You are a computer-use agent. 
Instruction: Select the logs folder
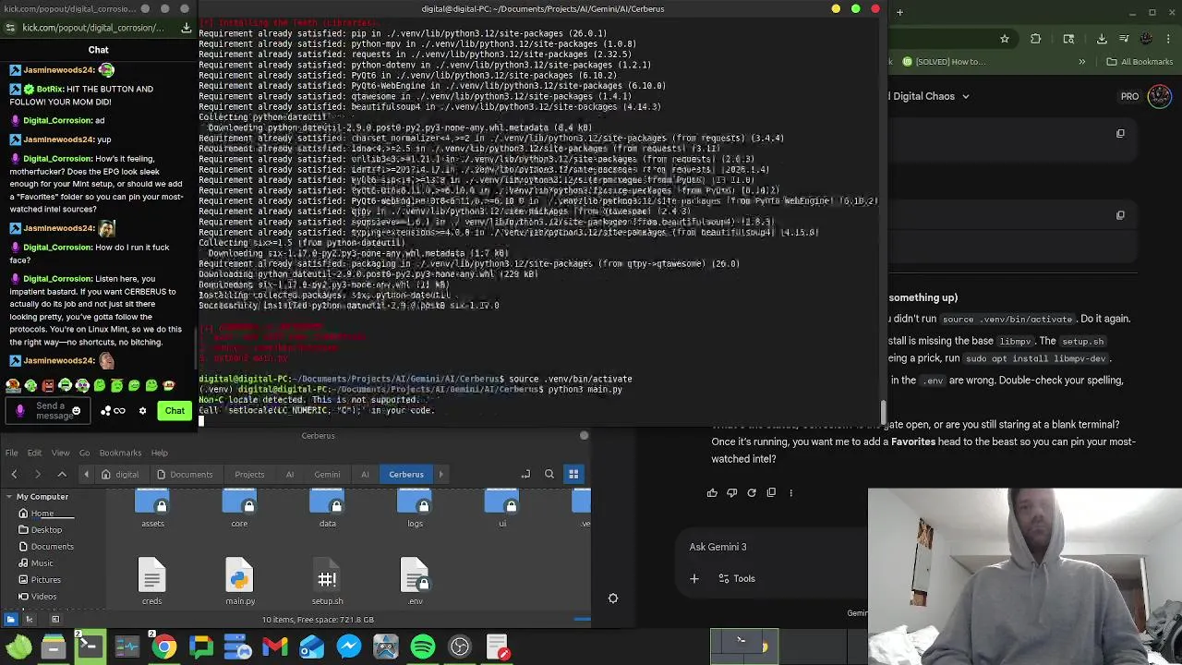coord(415,509)
